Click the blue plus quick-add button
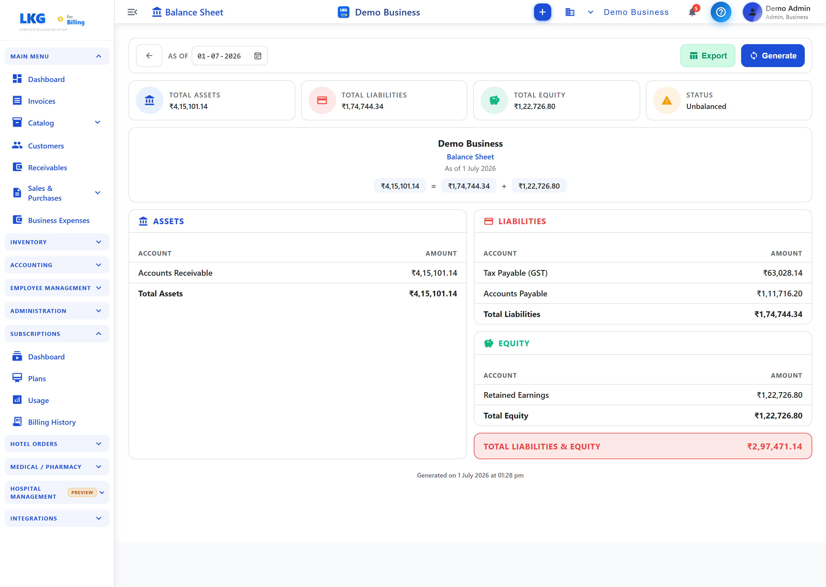The image size is (826, 587). pos(542,12)
